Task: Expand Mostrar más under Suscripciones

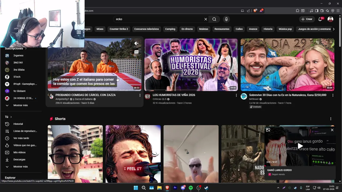Action: click(x=21, y=105)
